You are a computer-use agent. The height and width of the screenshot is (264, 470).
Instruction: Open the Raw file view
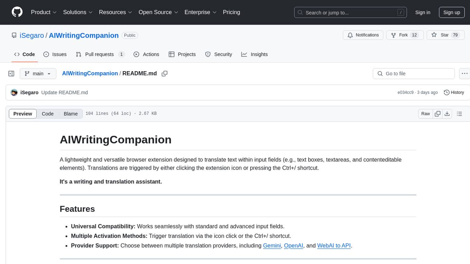(x=425, y=114)
